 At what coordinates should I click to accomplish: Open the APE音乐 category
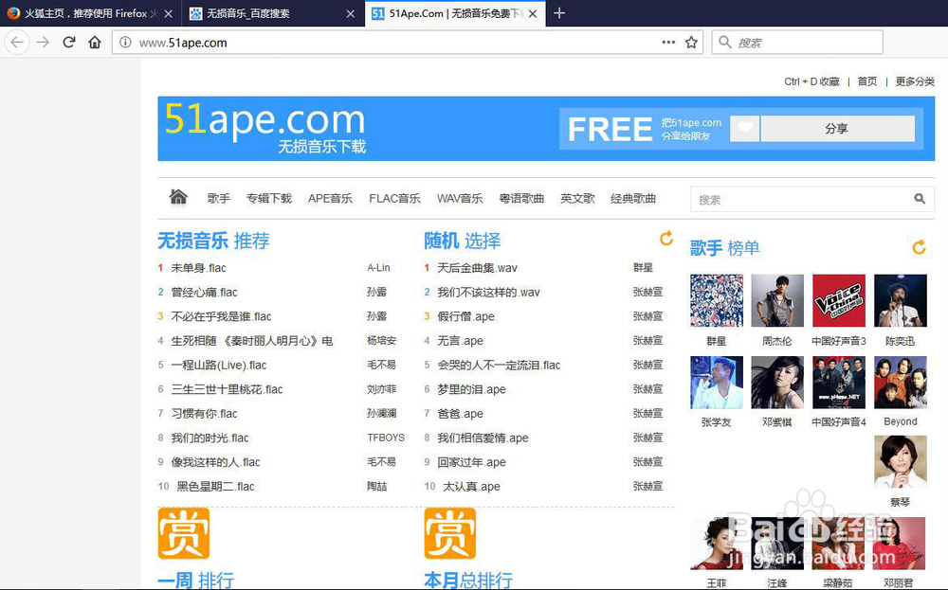pos(330,198)
